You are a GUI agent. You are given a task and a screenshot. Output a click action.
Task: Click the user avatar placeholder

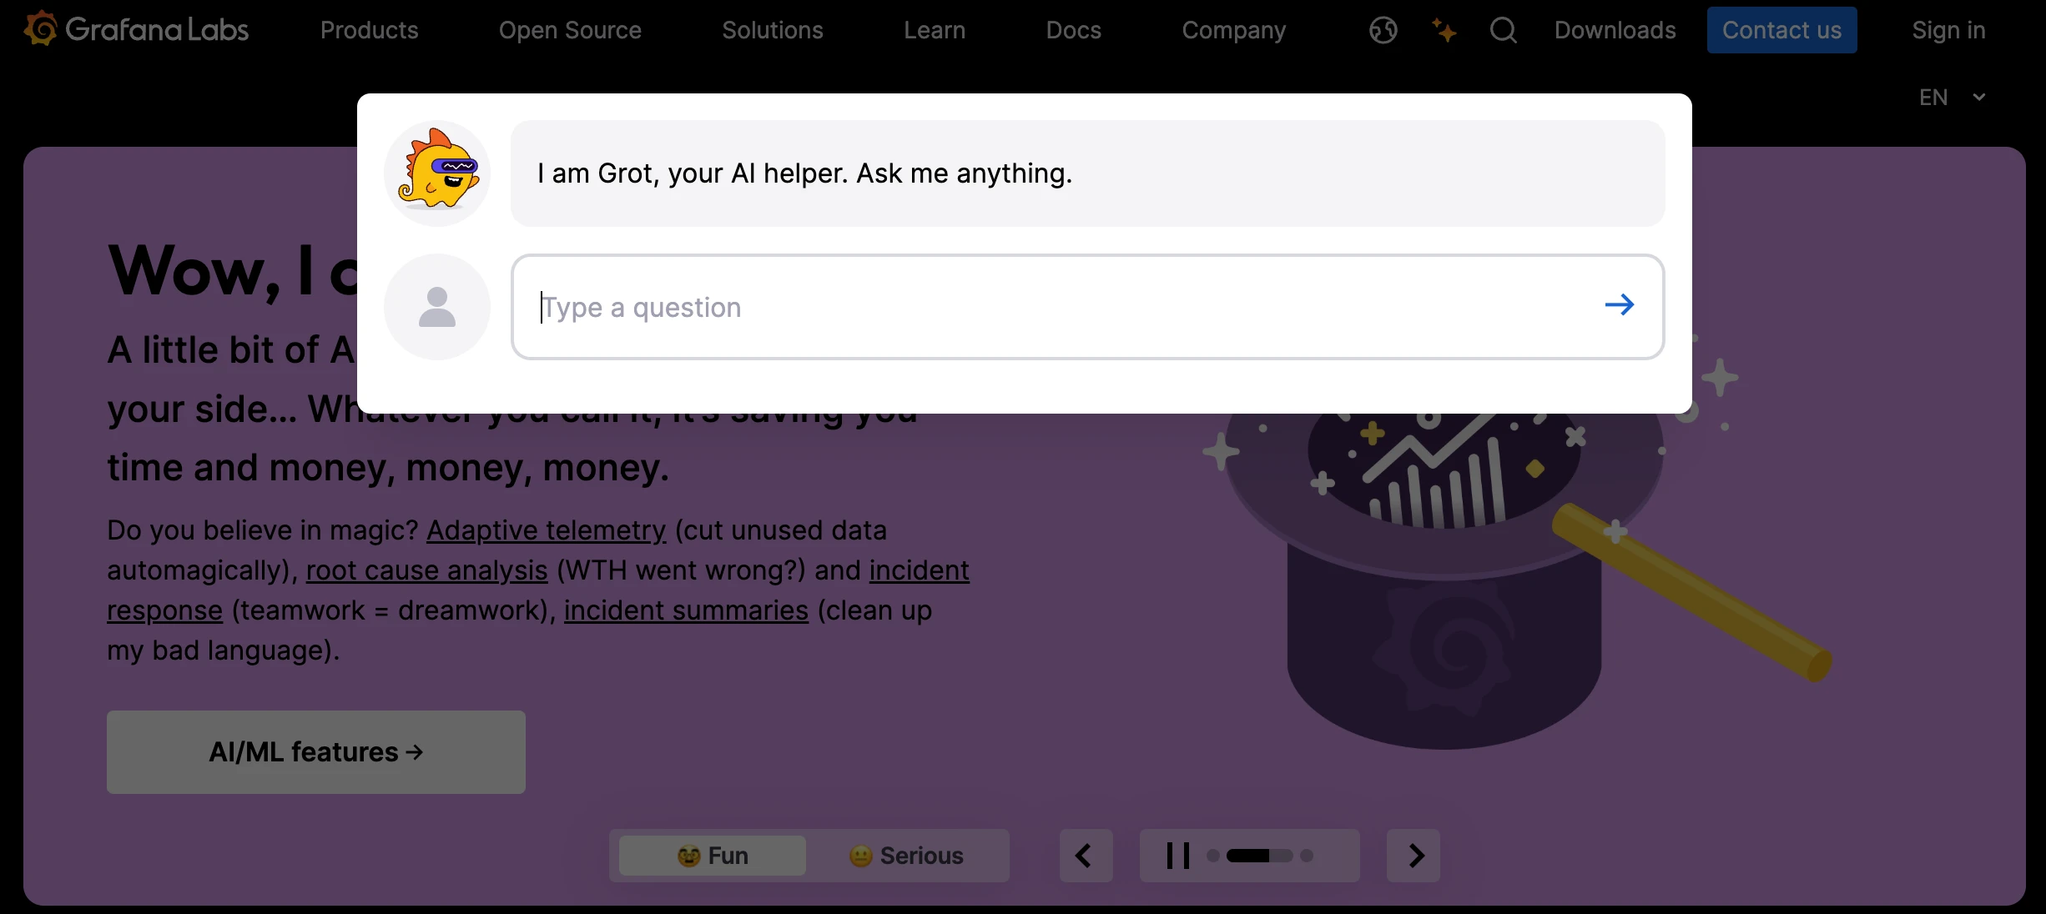(437, 307)
